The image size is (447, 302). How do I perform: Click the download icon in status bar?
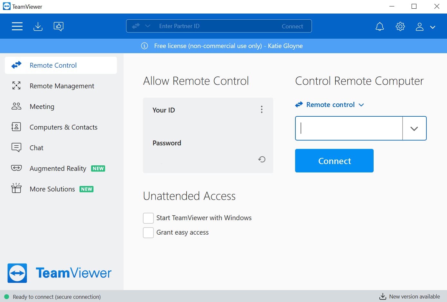[383, 297]
